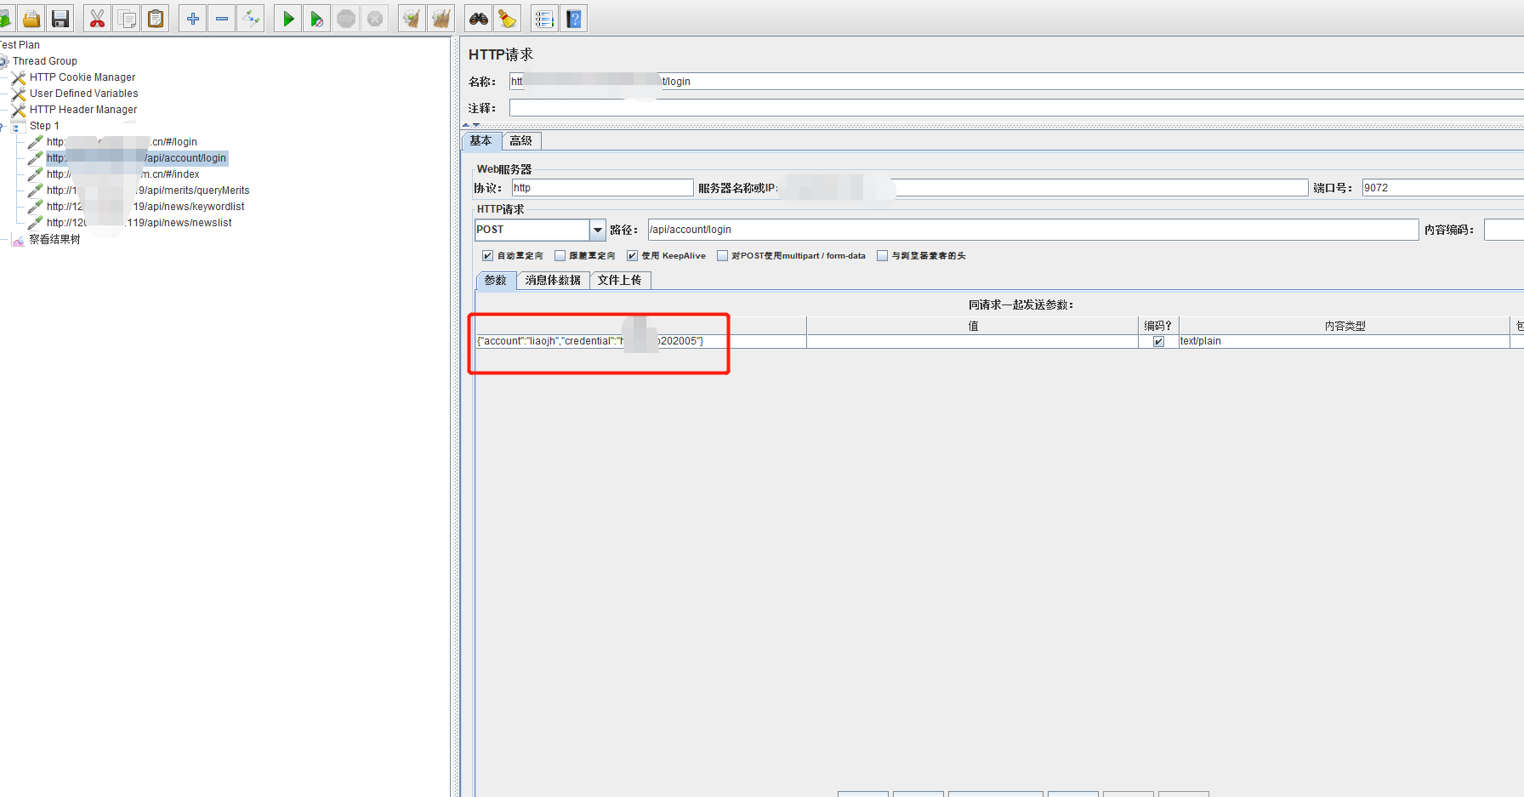Enable 对POST使用multipart / form-data option
Viewport: 1524px width, 797px height.
(x=722, y=255)
